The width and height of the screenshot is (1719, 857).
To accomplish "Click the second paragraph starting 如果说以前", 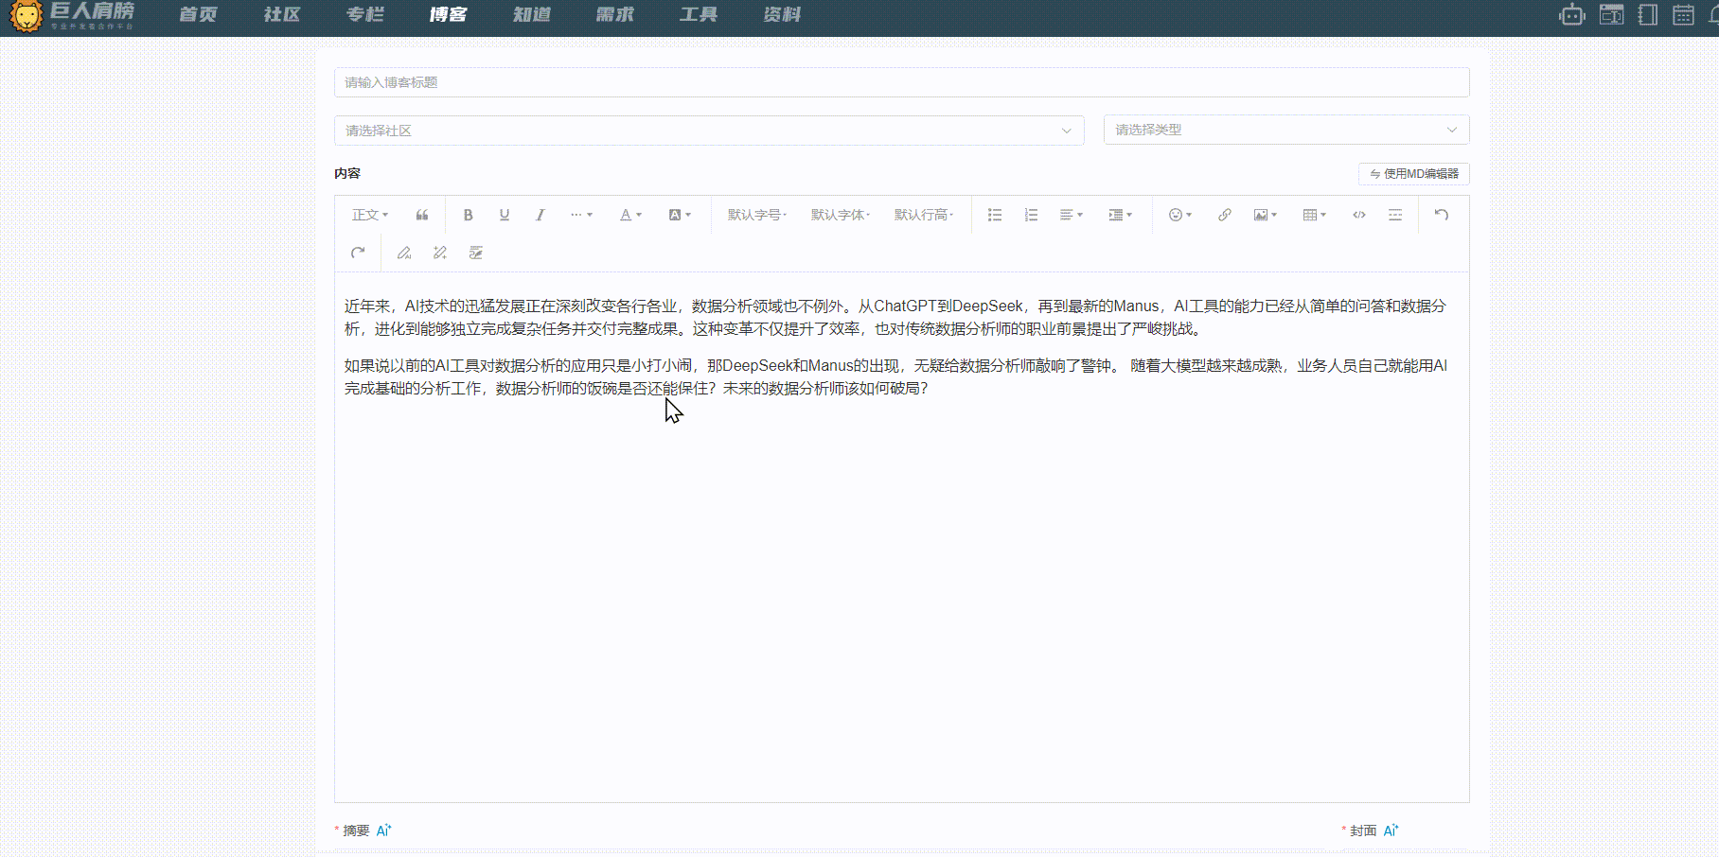I will coord(895,377).
